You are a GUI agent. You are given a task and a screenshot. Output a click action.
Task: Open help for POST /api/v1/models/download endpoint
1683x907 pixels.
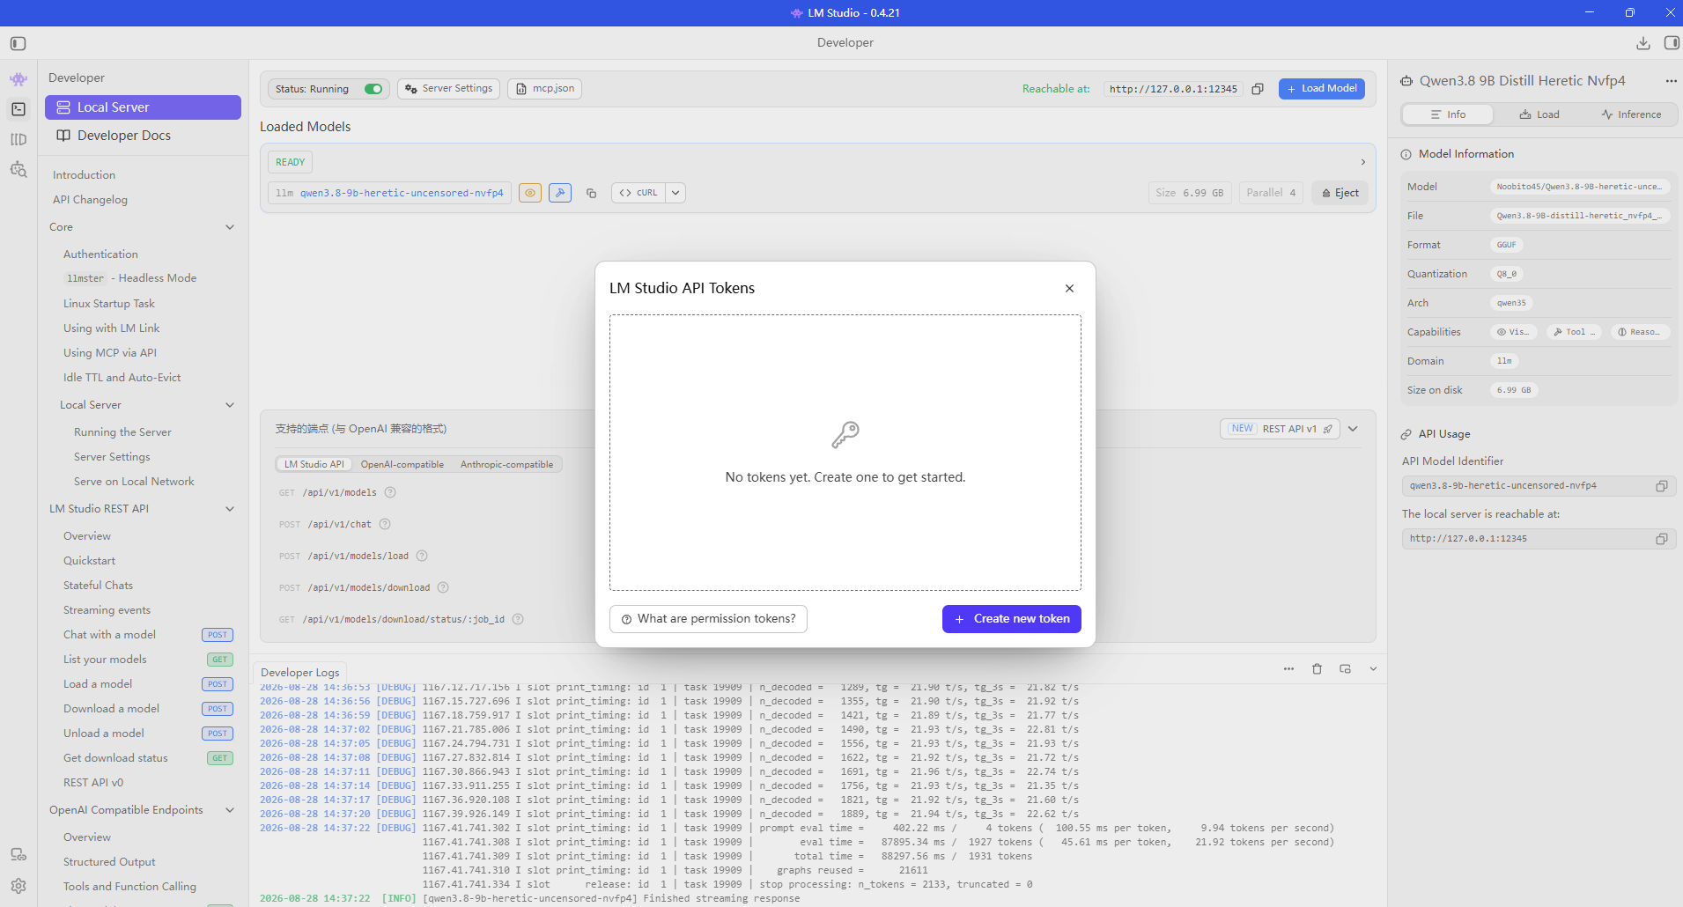pyautogui.click(x=443, y=588)
